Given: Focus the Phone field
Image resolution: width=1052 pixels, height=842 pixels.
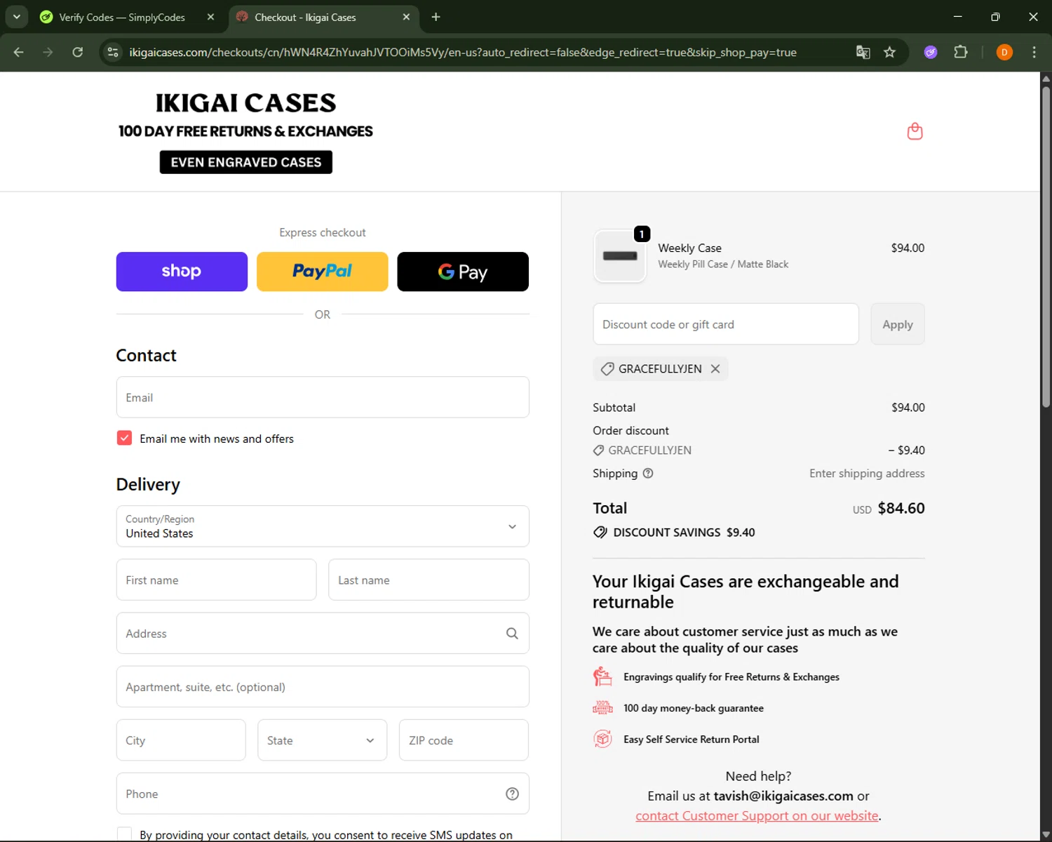Looking at the screenshot, I should pyautogui.click(x=323, y=794).
